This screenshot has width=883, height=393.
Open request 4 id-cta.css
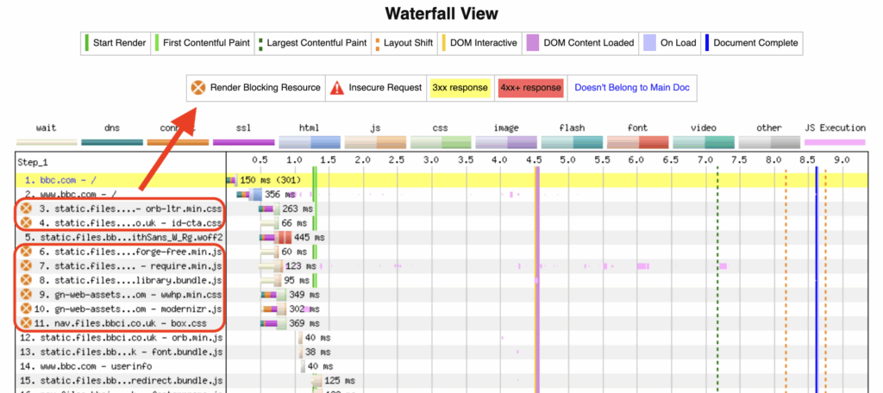tap(130, 223)
